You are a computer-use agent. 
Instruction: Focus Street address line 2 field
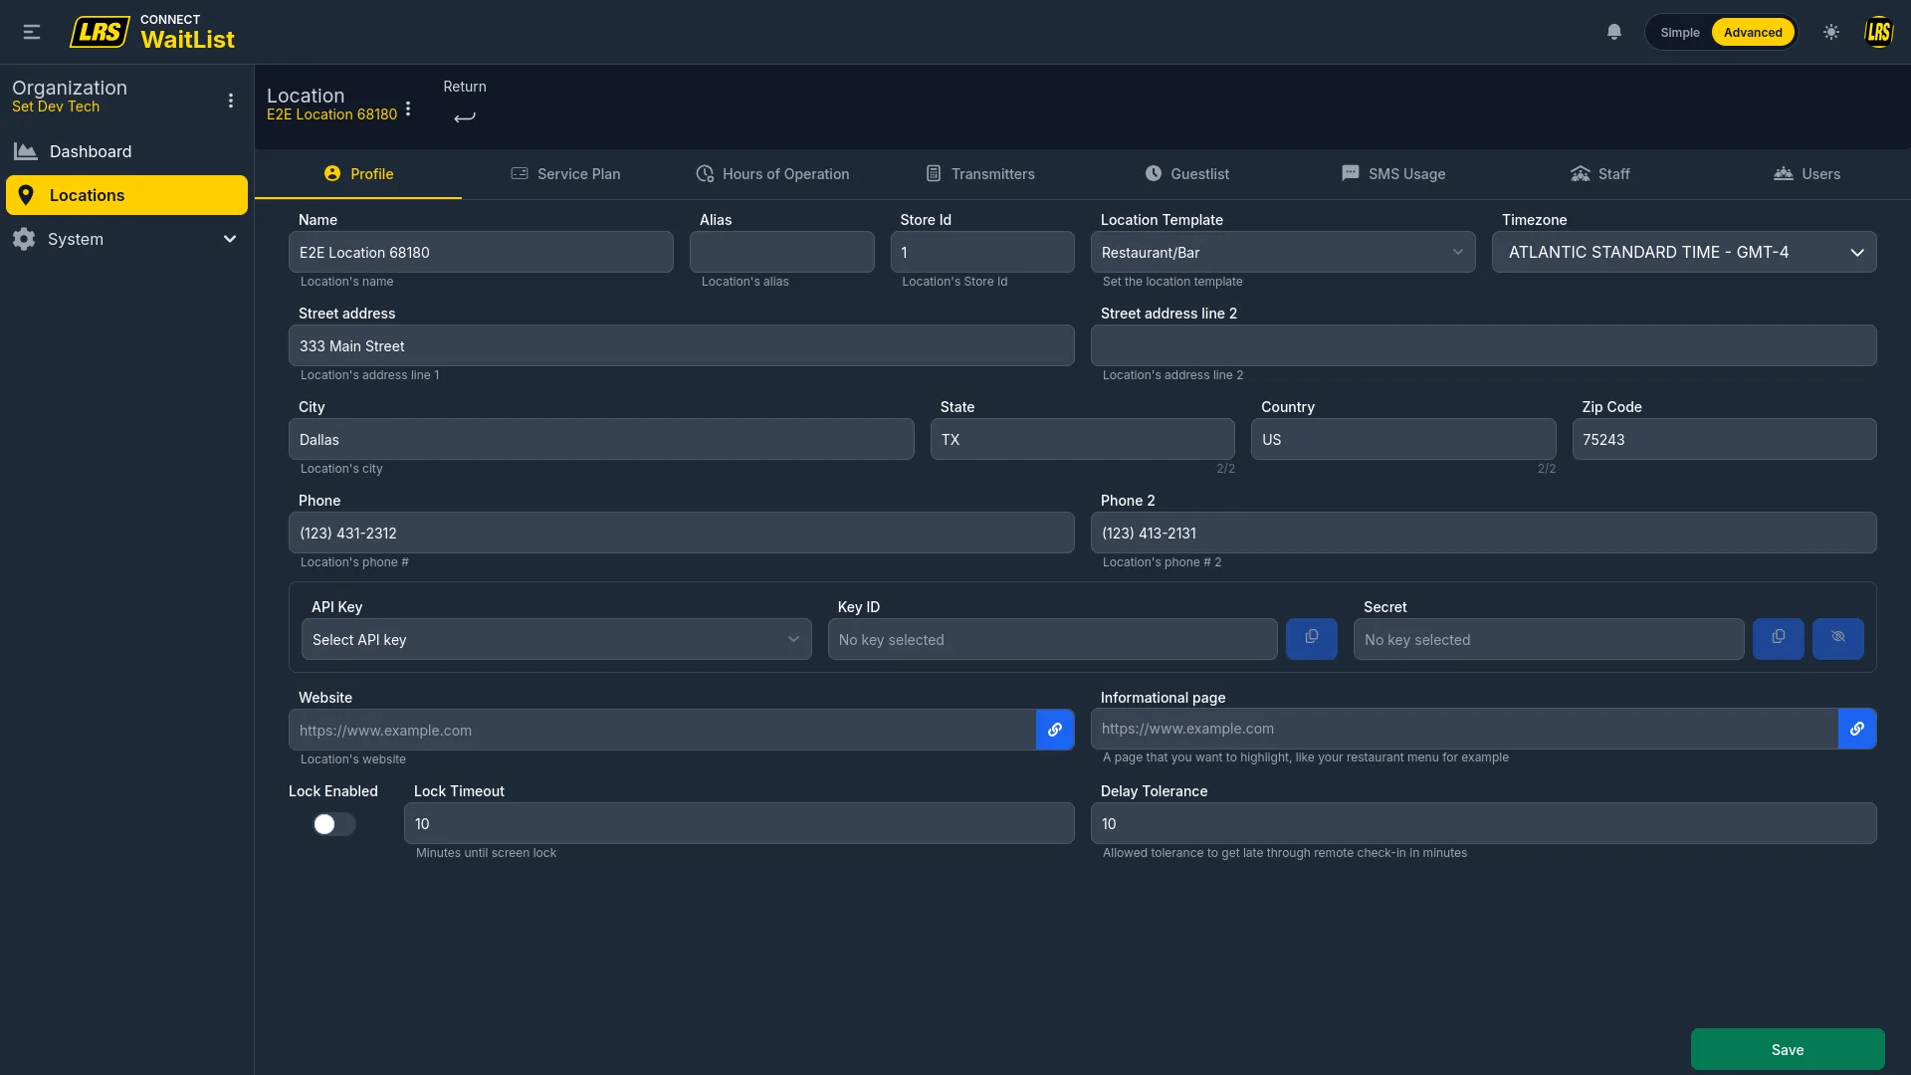click(x=1483, y=345)
